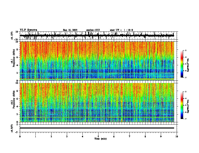
Task: Click the ch.1 color bar "-3" tick label
Action: 185,50
